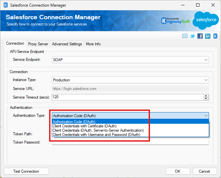Open the Facebook icon link
The height and width of the screenshot is (178, 221).
point(200,36)
